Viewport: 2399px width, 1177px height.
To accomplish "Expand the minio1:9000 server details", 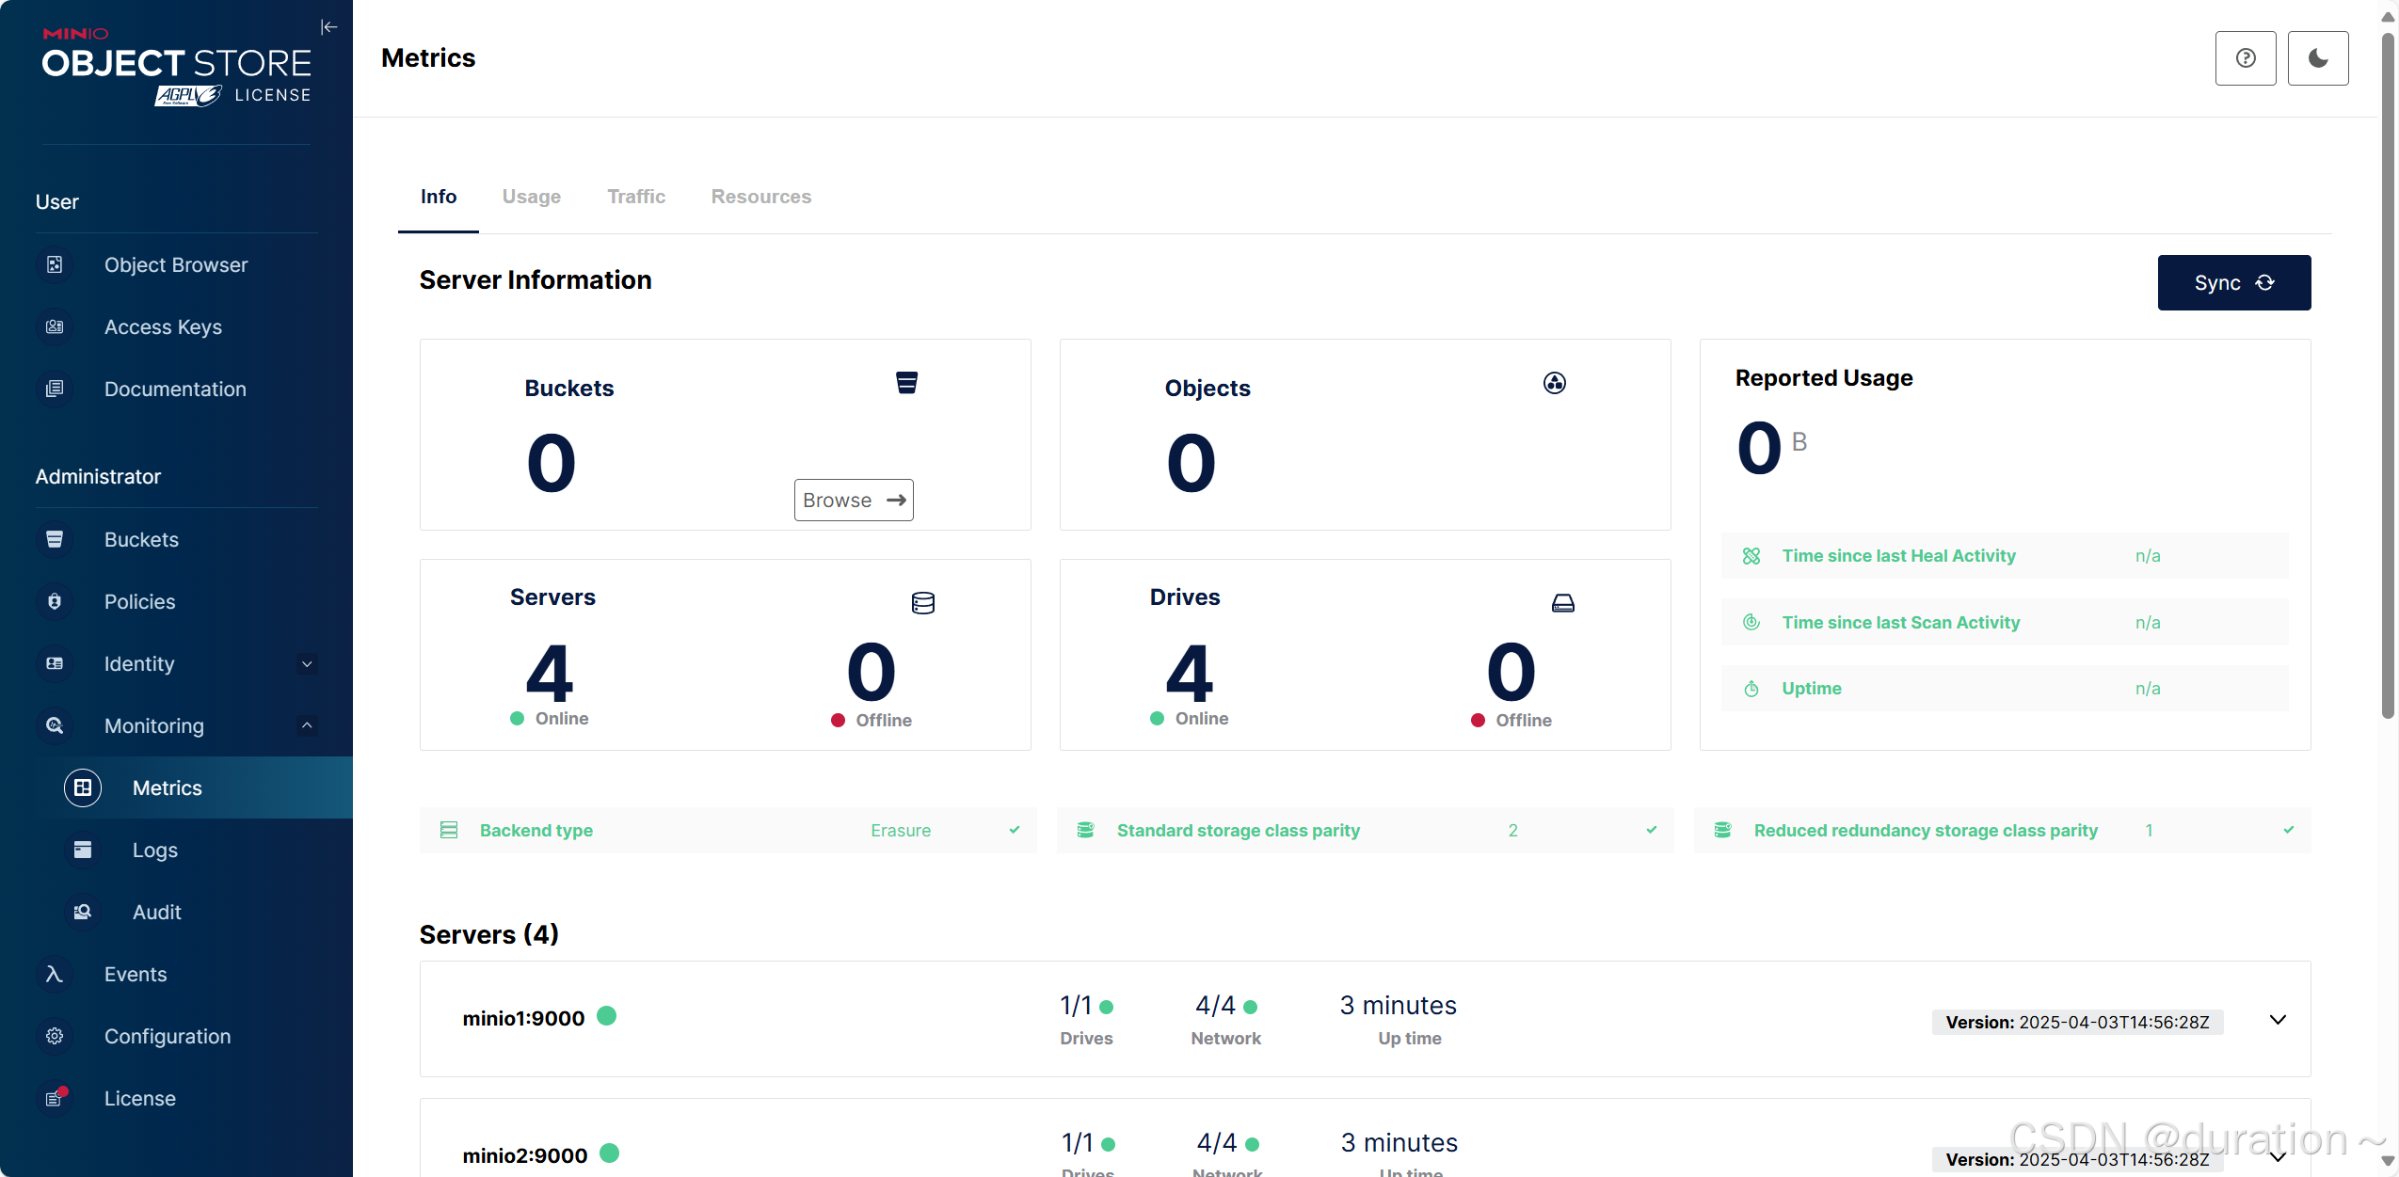I will [2278, 1020].
